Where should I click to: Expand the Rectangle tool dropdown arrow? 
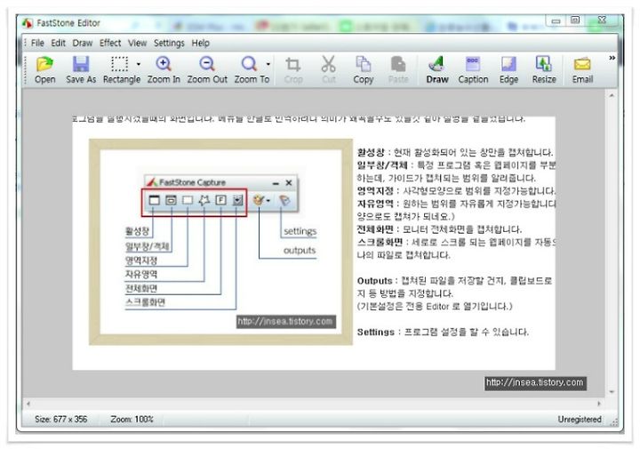pos(139,64)
